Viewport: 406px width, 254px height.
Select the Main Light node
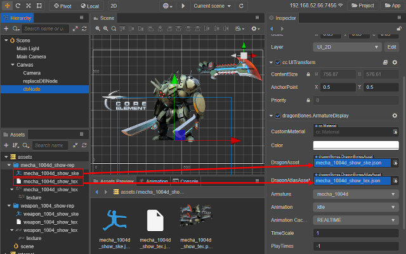[x=28, y=48]
